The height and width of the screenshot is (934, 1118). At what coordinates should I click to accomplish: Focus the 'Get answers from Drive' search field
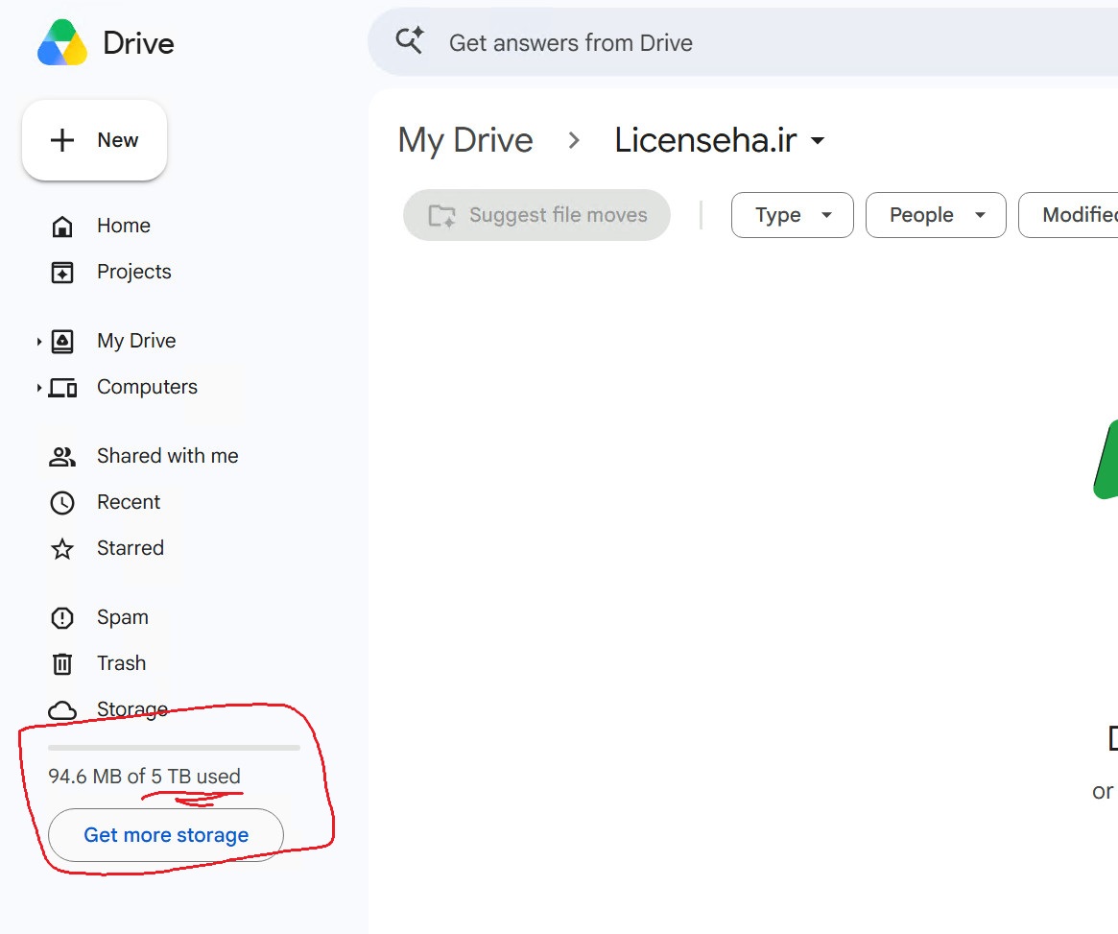pos(742,43)
